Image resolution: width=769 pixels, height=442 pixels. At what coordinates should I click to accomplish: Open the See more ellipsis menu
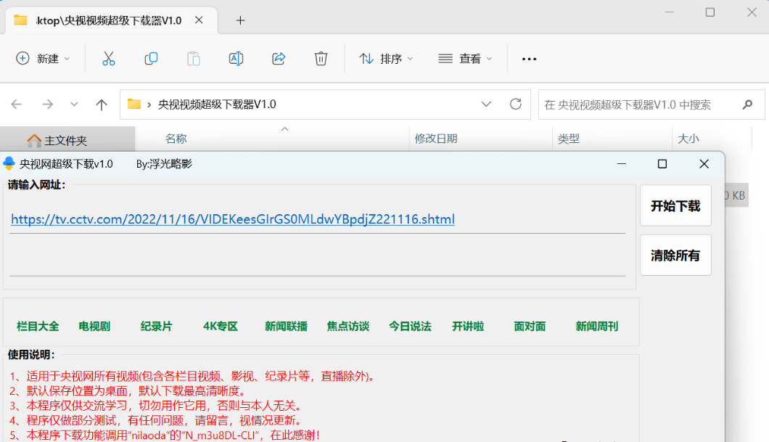(x=528, y=58)
